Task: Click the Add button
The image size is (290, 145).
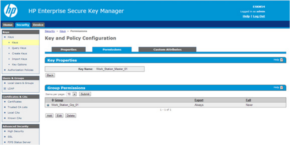Action: point(50,116)
